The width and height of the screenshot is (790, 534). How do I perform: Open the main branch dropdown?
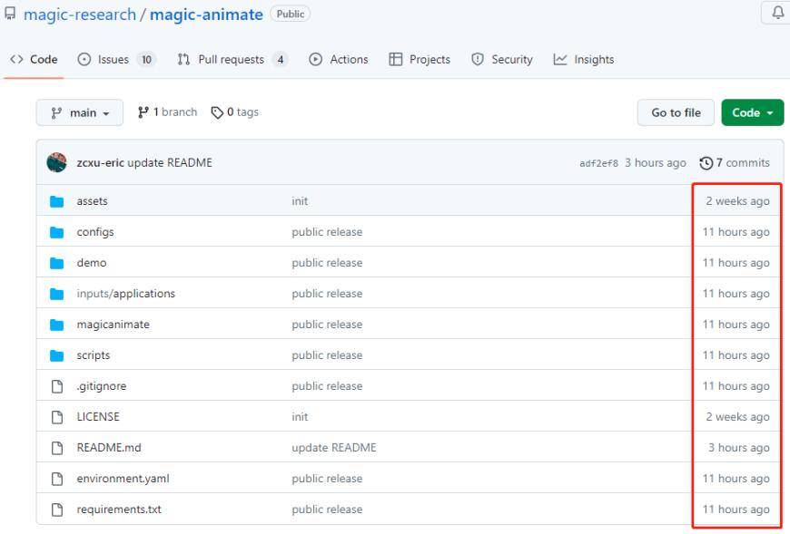(80, 112)
